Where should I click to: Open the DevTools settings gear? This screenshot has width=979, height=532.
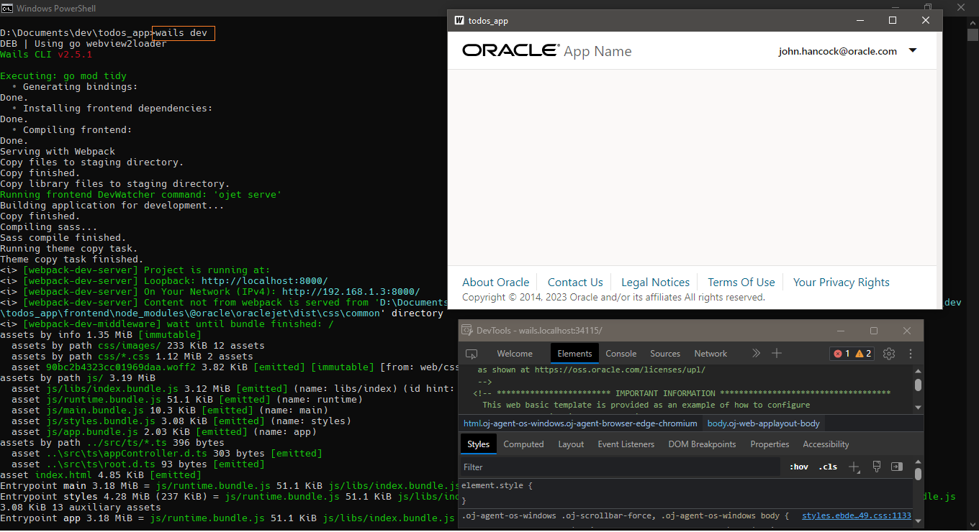tap(888, 353)
